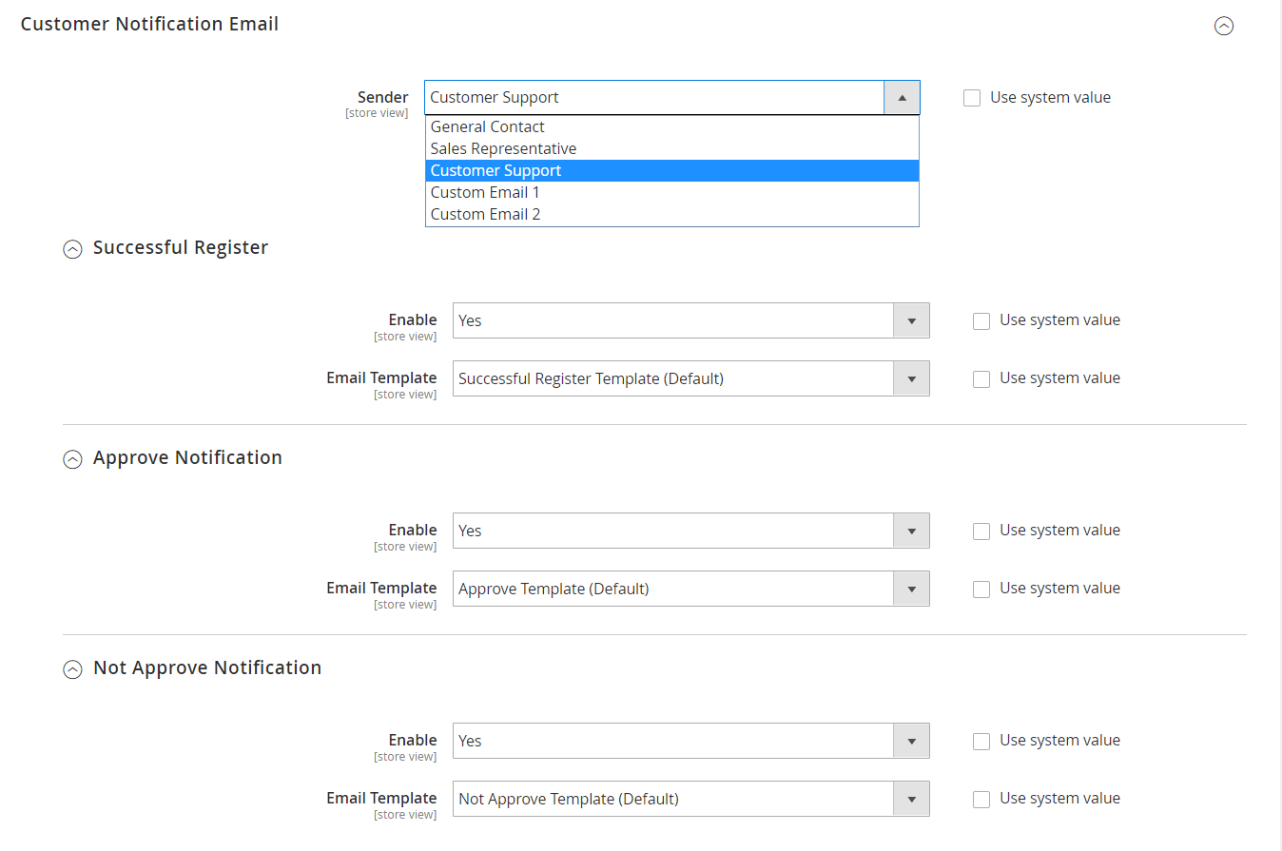Tick Use system value for Sender

point(972,98)
